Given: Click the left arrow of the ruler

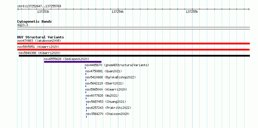Looking at the screenshot, I should click(18, 9).
